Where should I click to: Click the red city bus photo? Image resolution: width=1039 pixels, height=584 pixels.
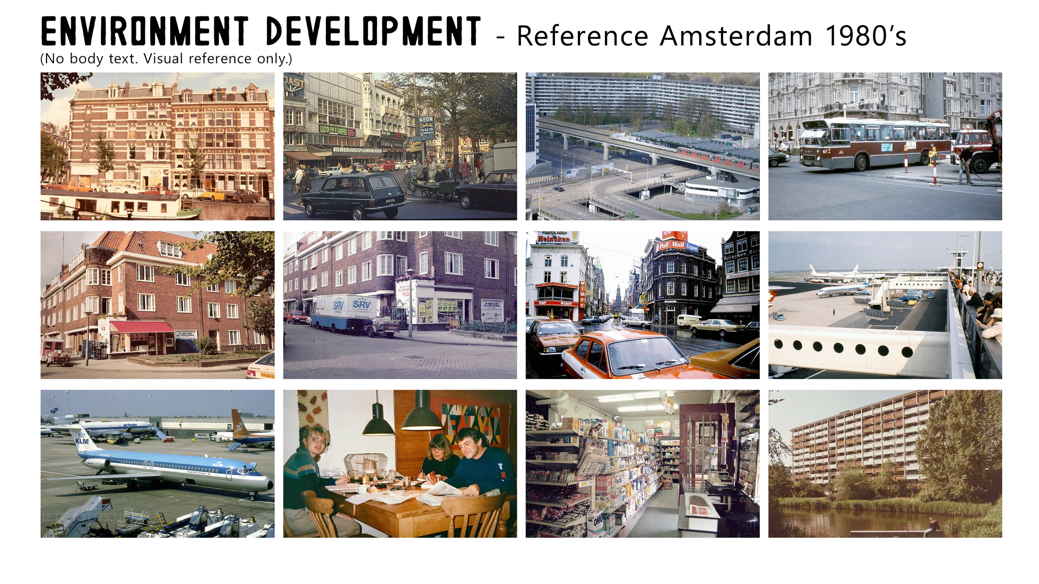[884, 146]
